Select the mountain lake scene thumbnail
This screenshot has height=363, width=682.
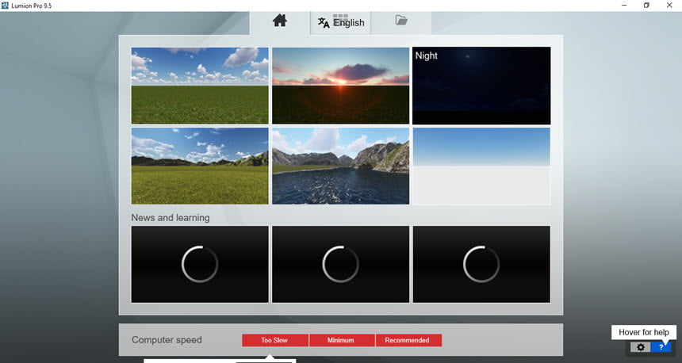pos(340,166)
